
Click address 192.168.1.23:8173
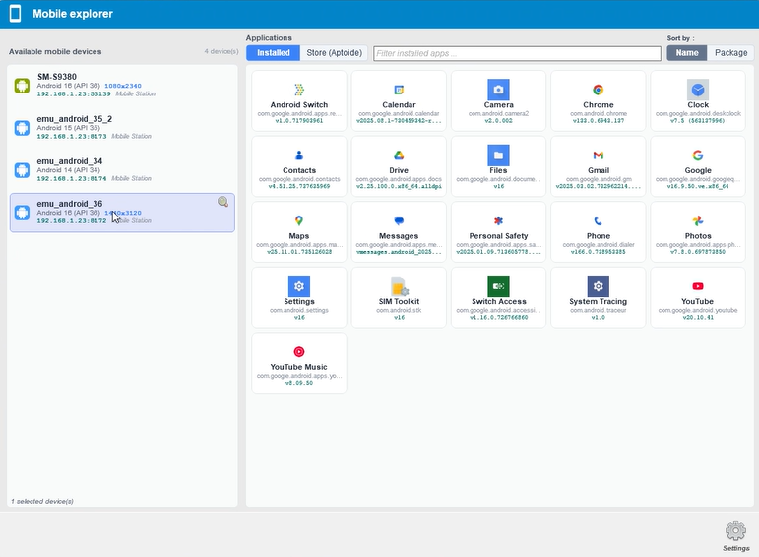pos(72,136)
